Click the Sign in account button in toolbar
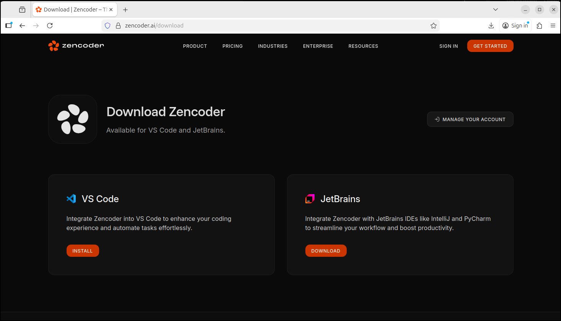The image size is (561, 321). tap(515, 25)
